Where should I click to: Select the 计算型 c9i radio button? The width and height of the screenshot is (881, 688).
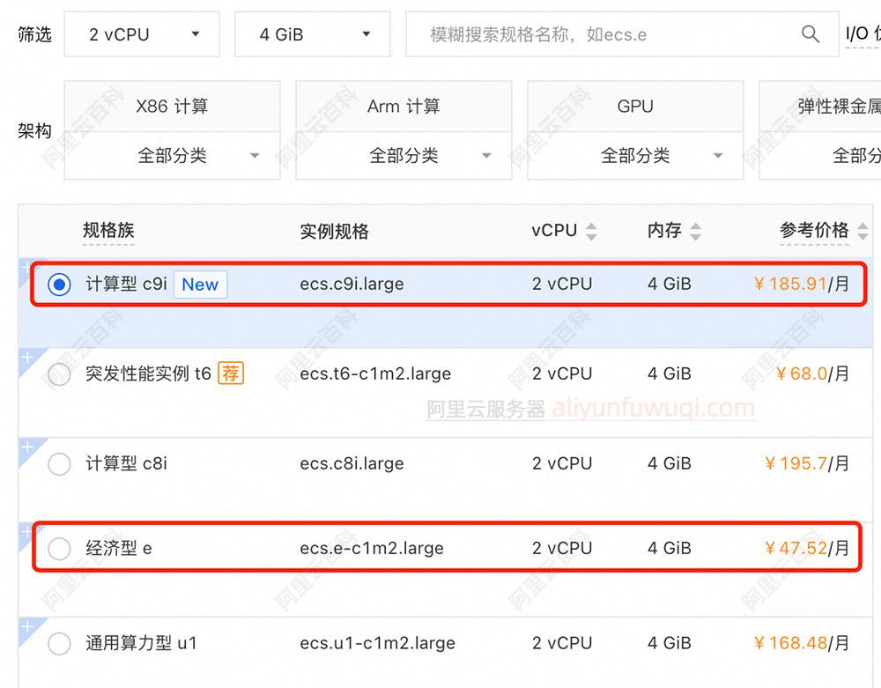pos(59,285)
